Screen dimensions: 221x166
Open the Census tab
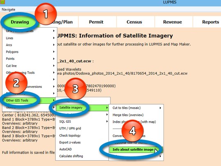[x=134, y=22]
